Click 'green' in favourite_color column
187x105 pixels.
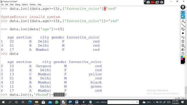96,87
